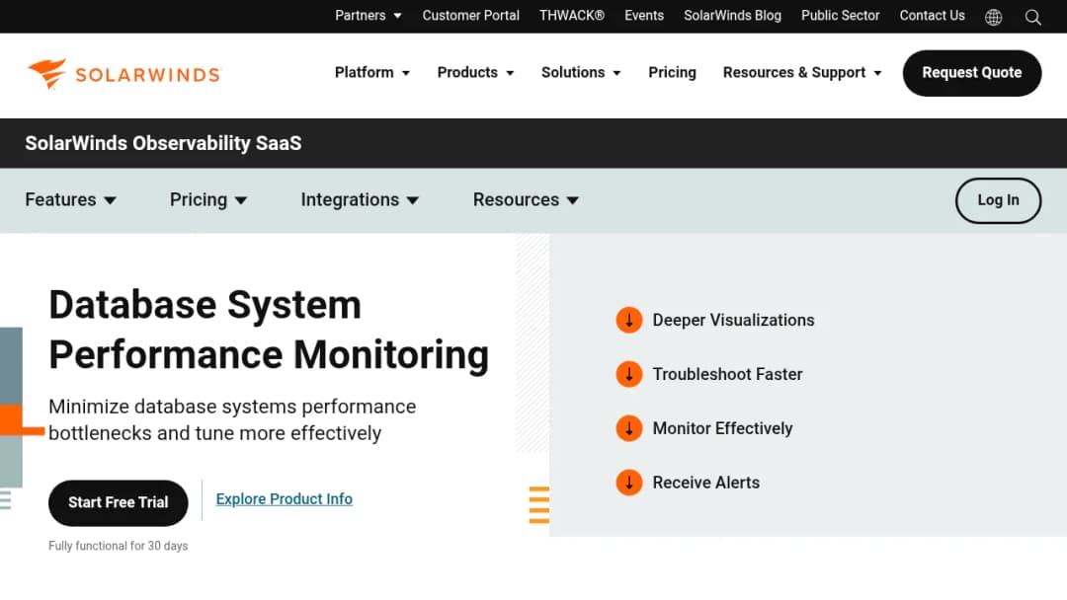Expand the Solutions menu
Image resolution: width=1067 pixels, height=600 pixels.
581,73
